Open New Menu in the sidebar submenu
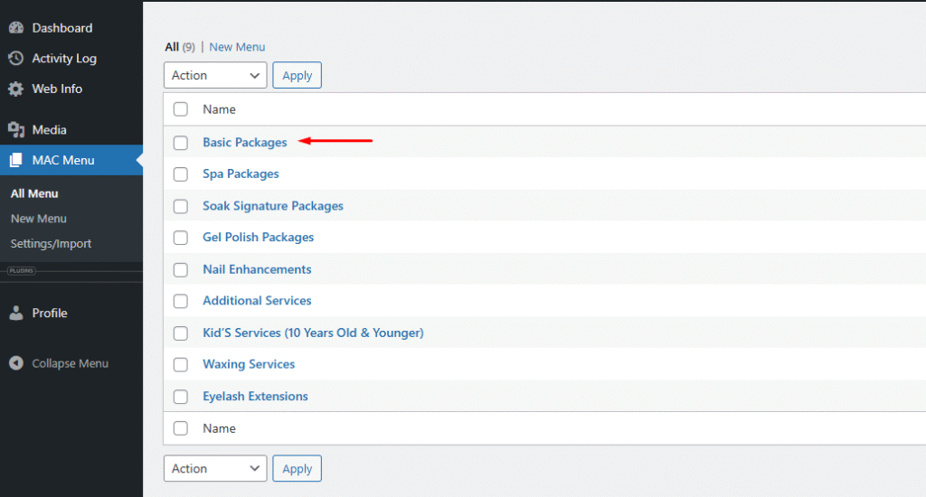The image size is (926, 497). [39, 219]
